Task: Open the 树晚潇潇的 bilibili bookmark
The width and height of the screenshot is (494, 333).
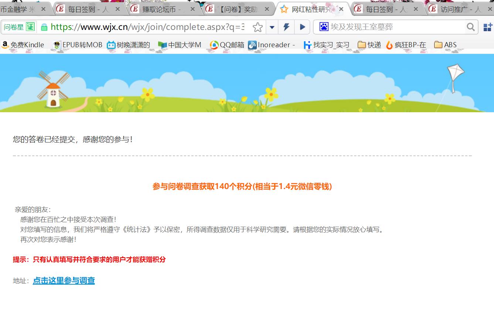Action: coord(129,45)
